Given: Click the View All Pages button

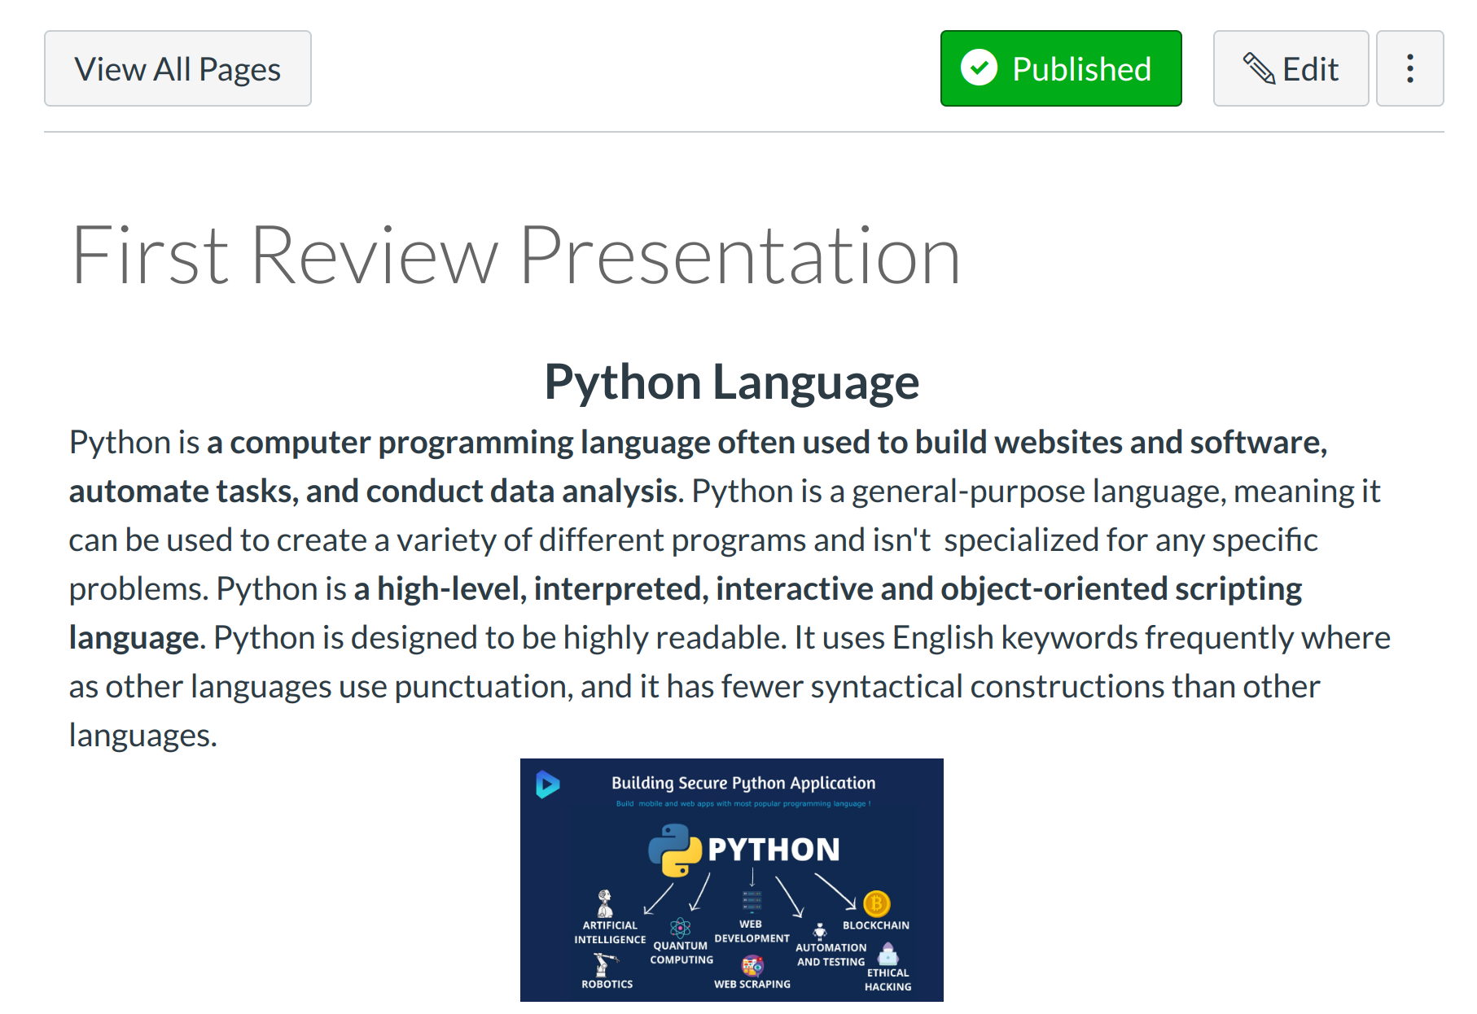Looking at the screenshot, I should pyautogui.click(x=178, y=69).
